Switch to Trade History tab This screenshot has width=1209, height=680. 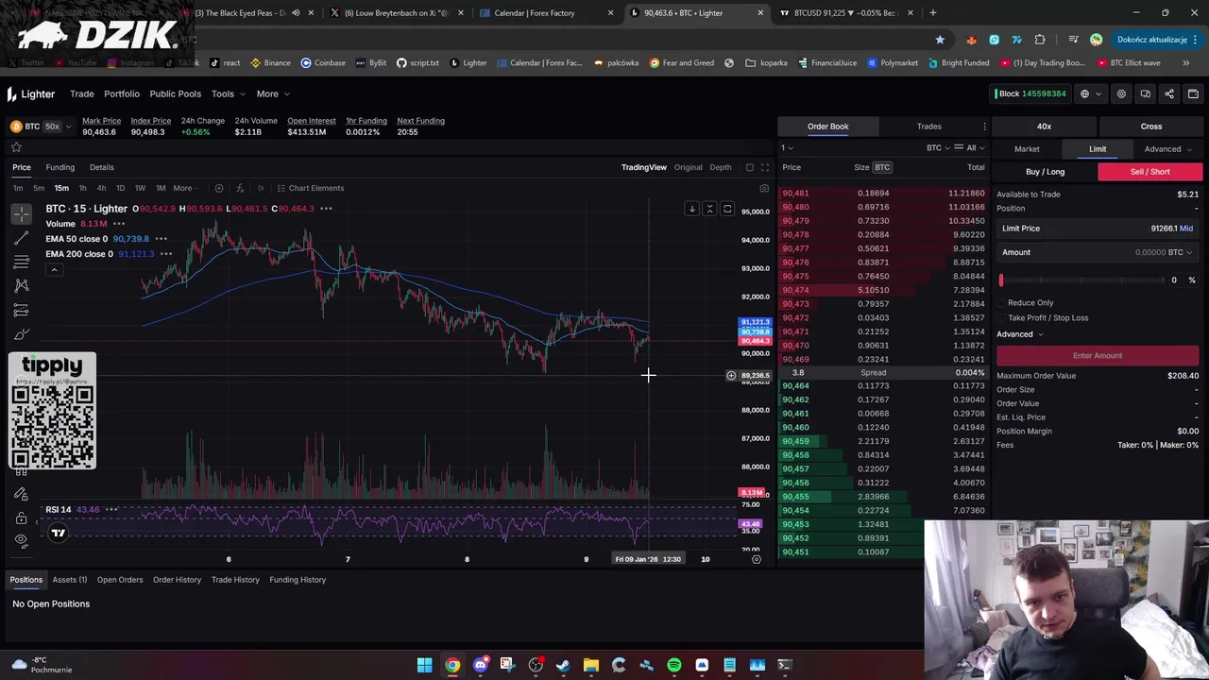[235, 580]
